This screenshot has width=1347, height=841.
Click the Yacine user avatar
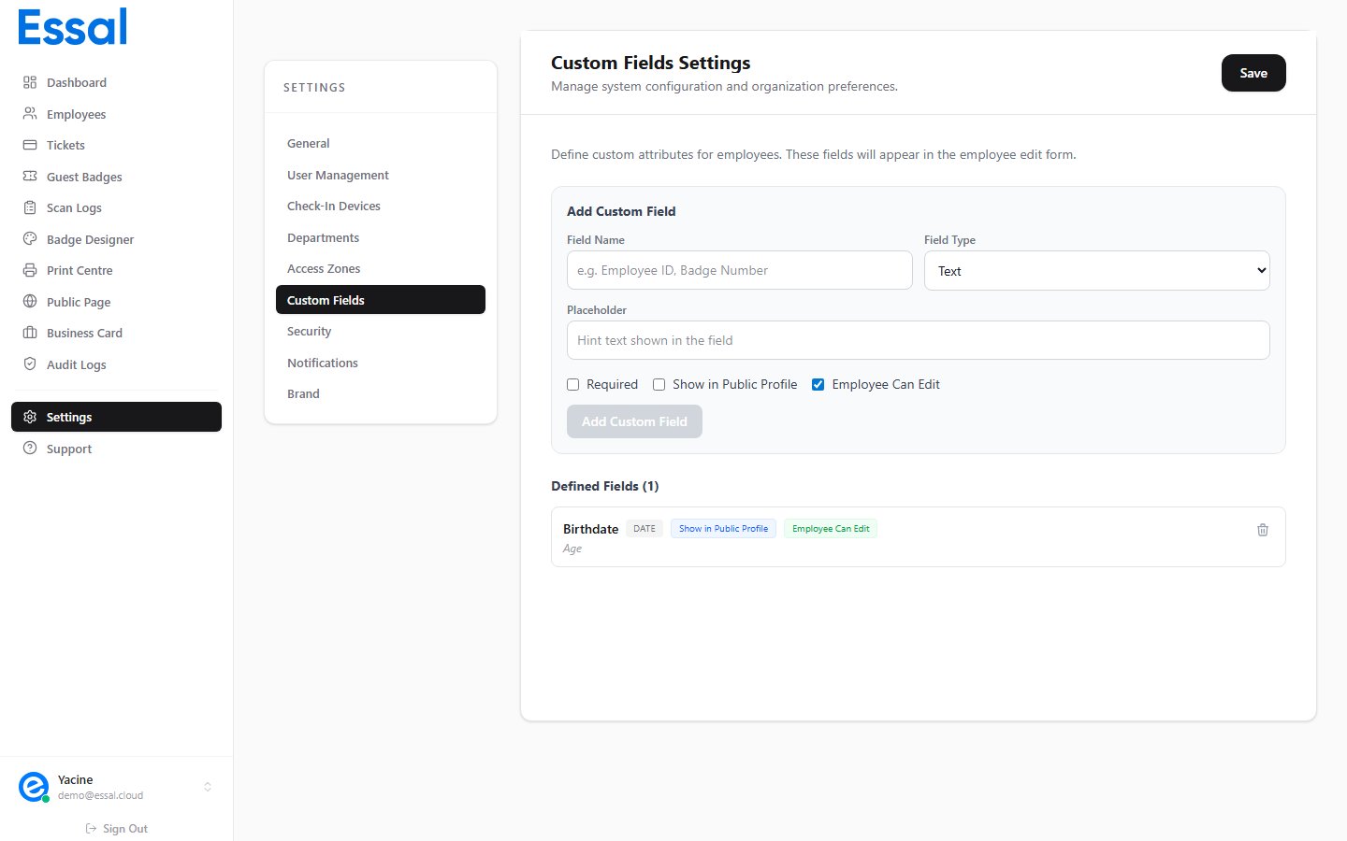[x=34, y=787]
